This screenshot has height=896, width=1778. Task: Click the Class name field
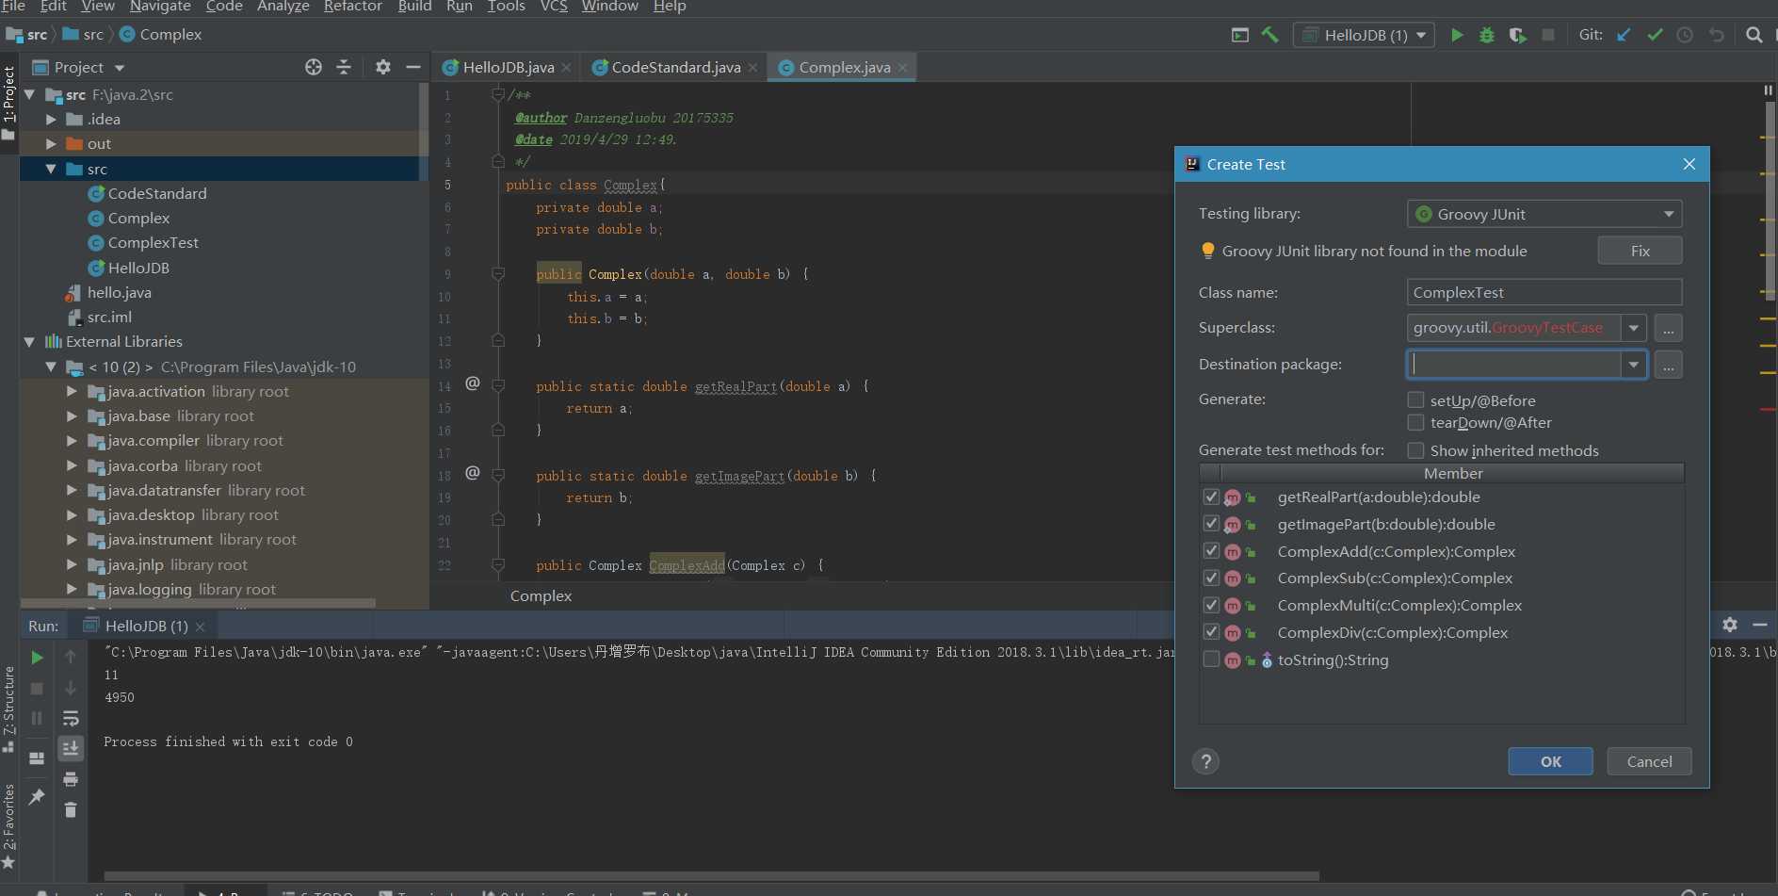[x=1544, y=292]
